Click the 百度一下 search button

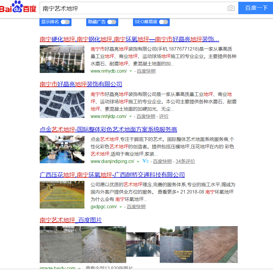[x=256, y=8]
